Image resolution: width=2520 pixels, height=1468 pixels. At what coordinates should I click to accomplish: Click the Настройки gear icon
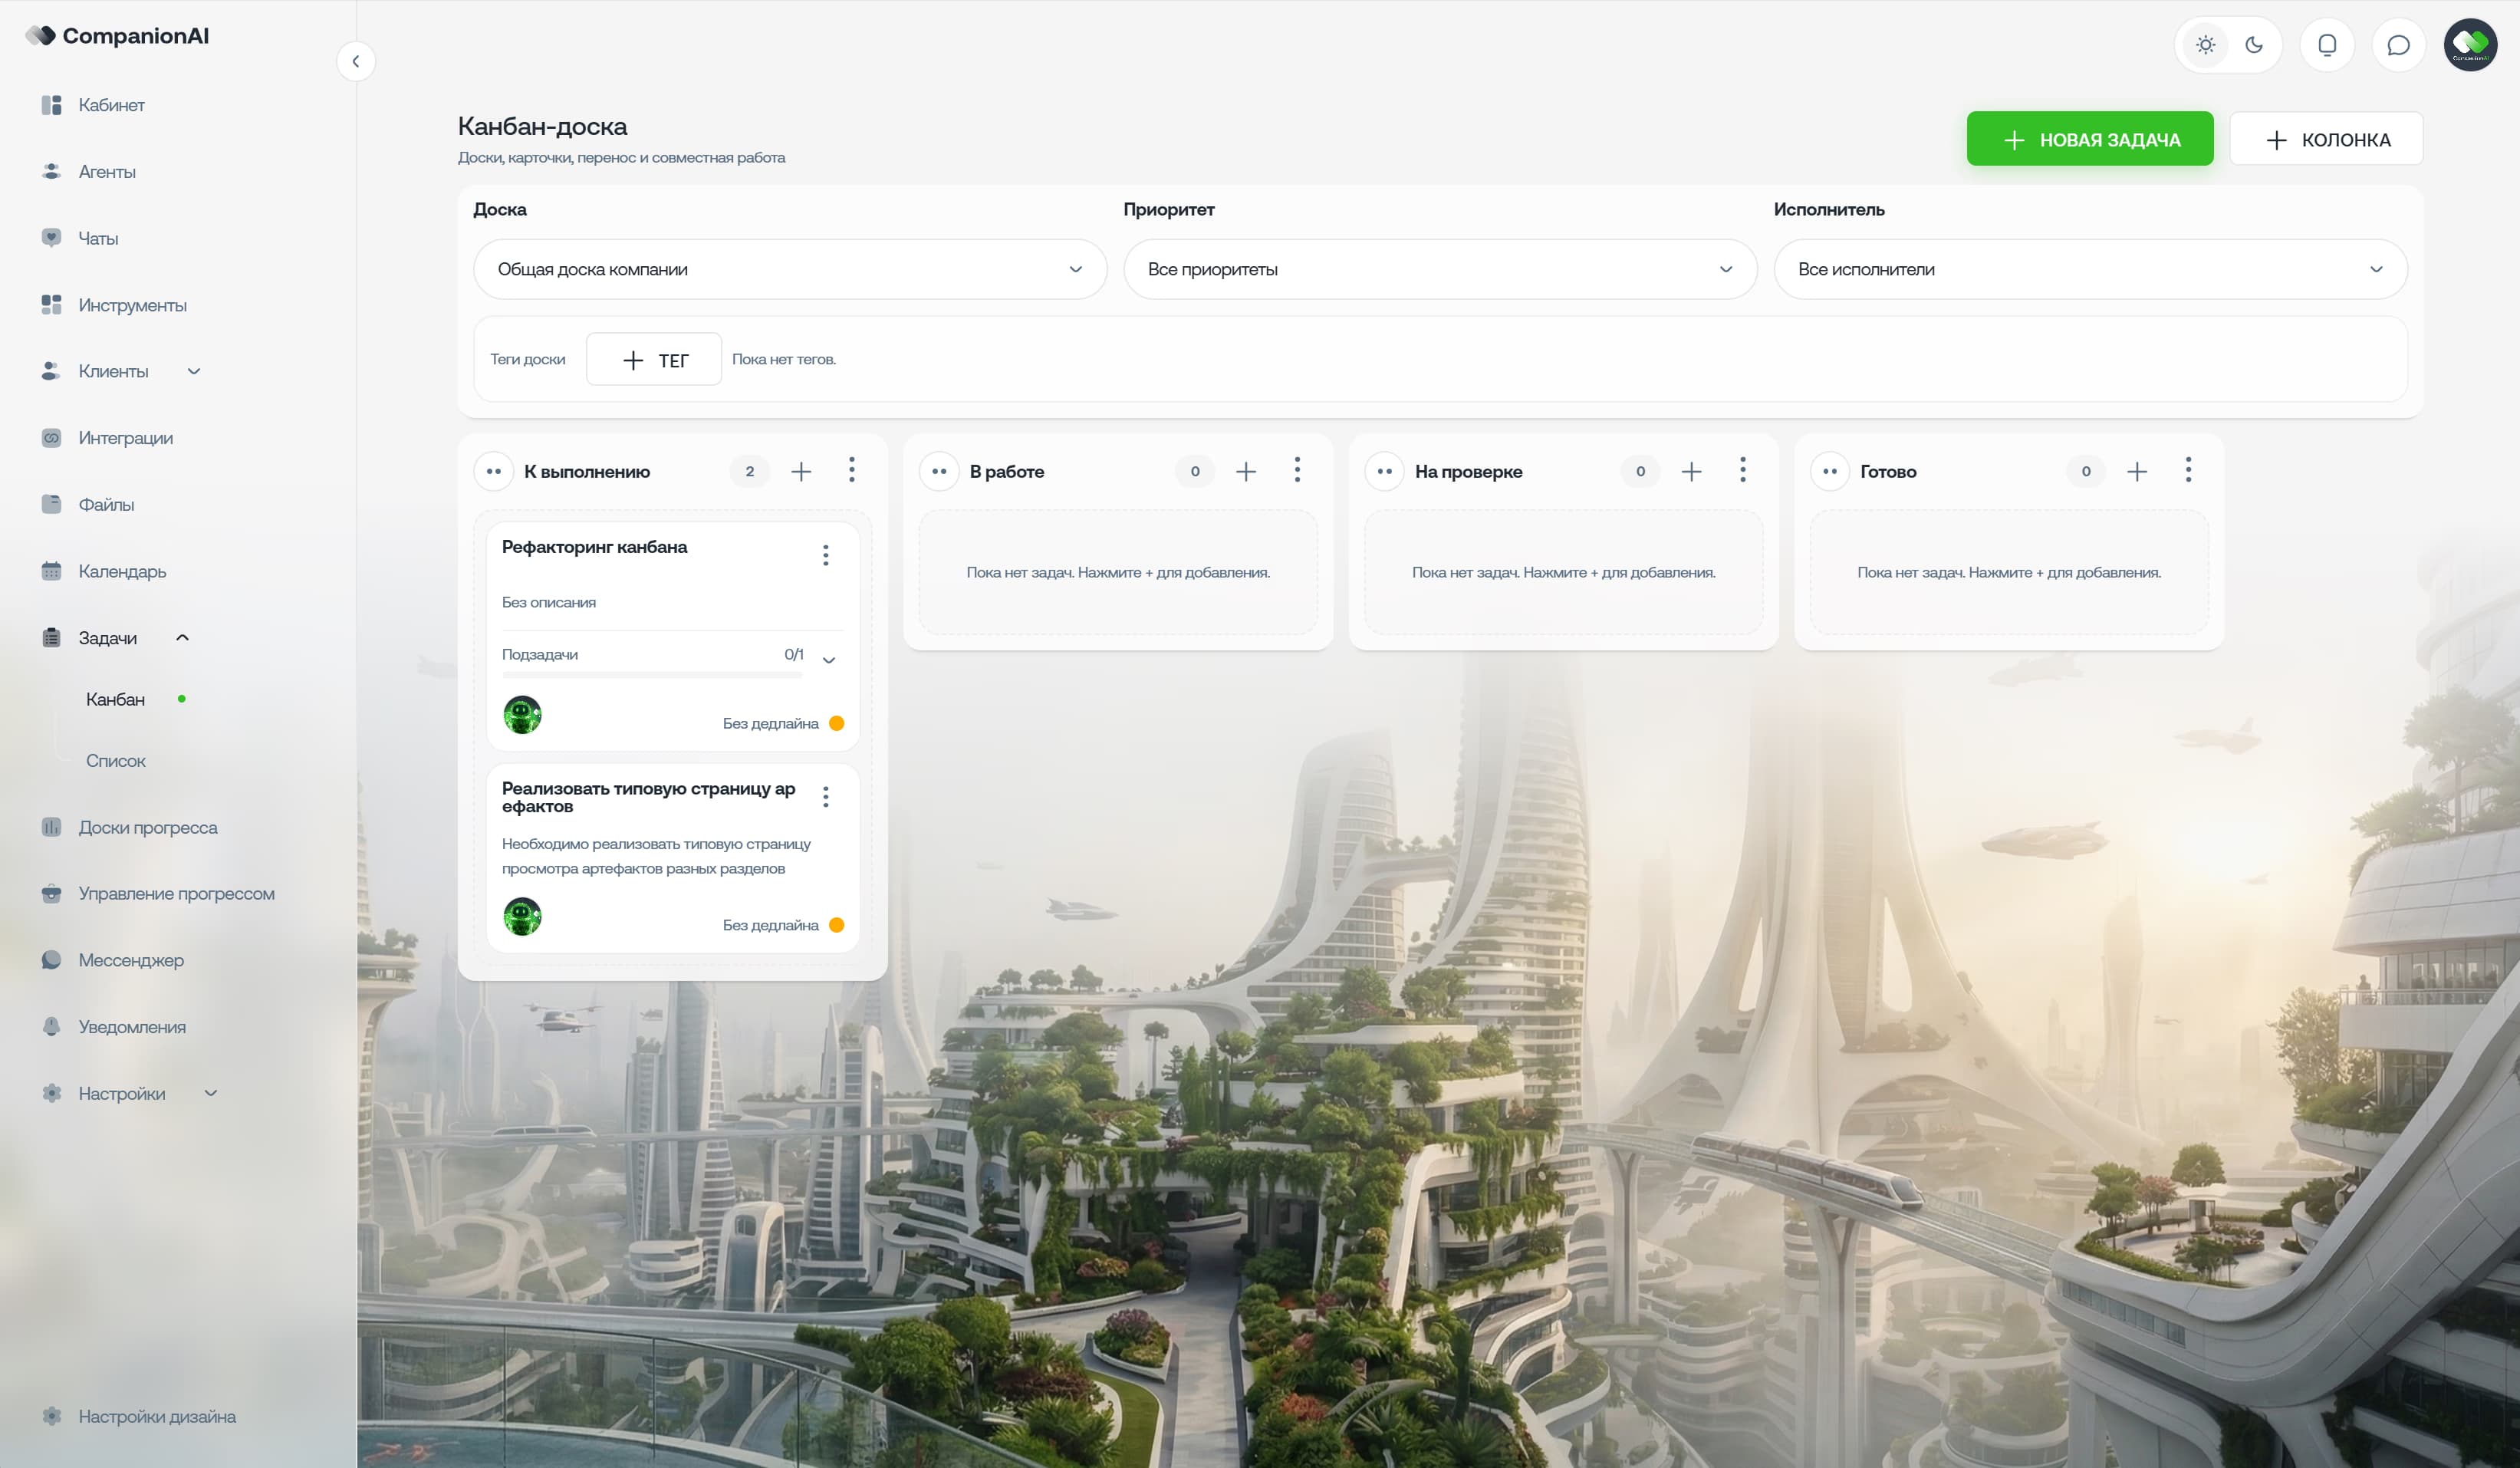pos(52,1093)
